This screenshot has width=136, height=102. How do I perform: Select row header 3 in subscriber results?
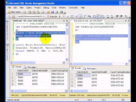(x=73, y=82)
